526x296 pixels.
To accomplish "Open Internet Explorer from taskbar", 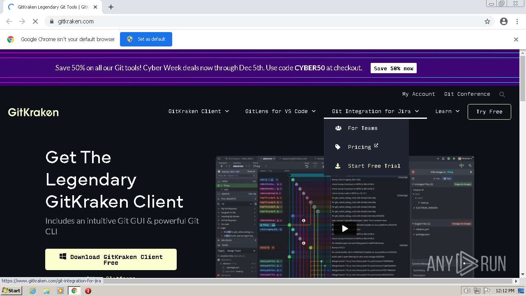I will click(x=33, y=291).
